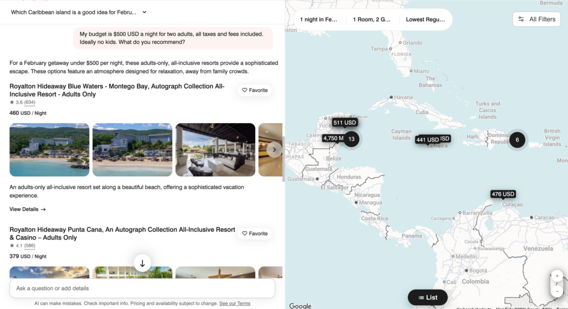Select the 441 USD marker near Jamaica
The image size is (568, 309).
pos(428,140)
